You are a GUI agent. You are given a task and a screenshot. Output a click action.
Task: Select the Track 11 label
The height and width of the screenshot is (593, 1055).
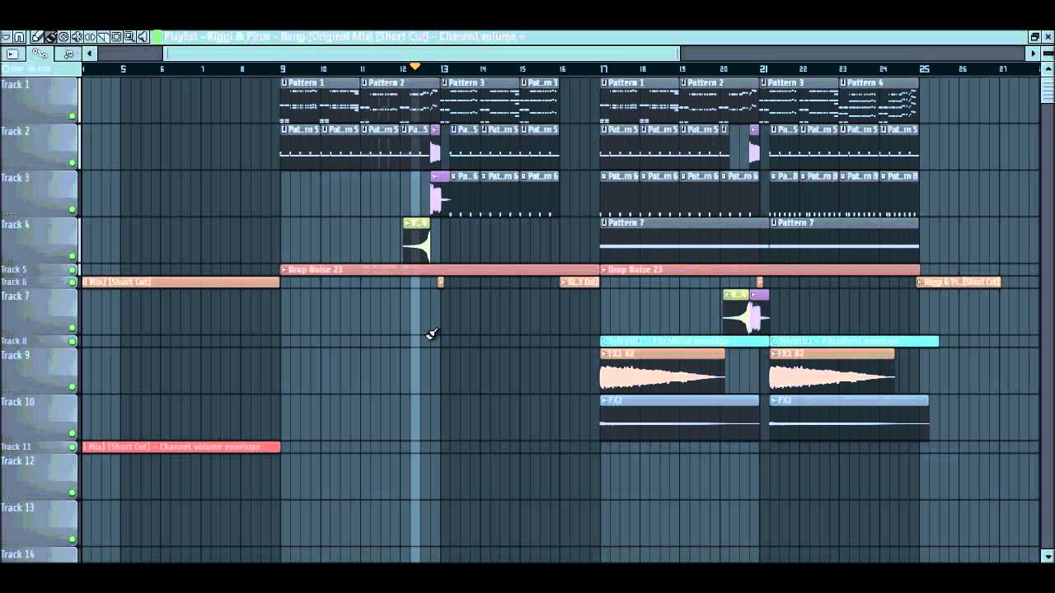16,447
